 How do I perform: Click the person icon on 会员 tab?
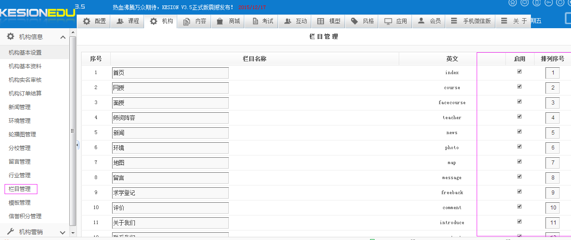(x=421, y=21)
